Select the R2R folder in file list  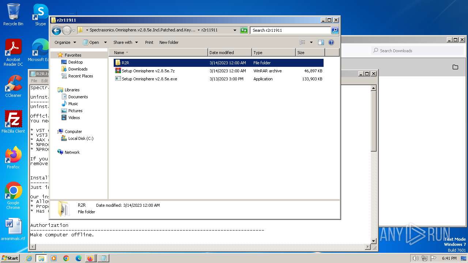(x=219, y=63)
